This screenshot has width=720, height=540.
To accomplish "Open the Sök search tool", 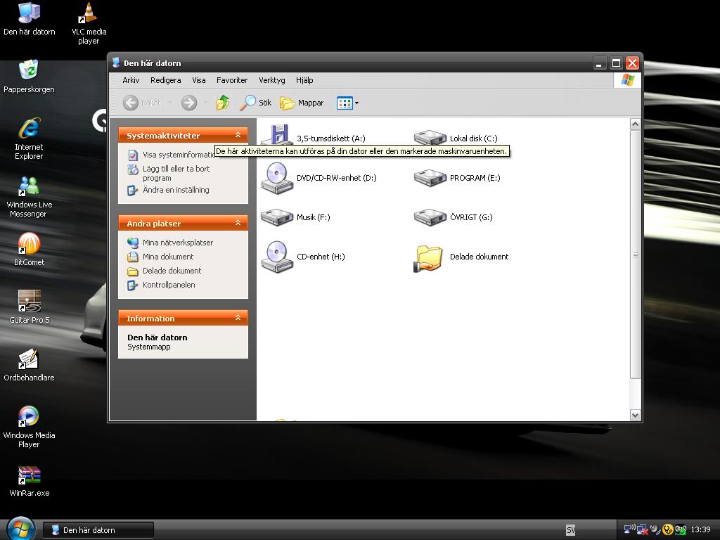I will [256, 103].
